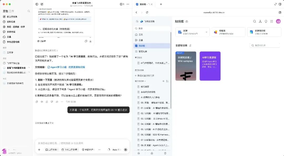284x156 pixels.
Task: Open the Agent学习小组 优质资源知识库 link
Action: (66, 67)
